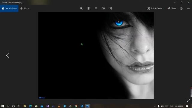Launch Google Chrome from taskbar
192x108 pixels.
[76, 106]
